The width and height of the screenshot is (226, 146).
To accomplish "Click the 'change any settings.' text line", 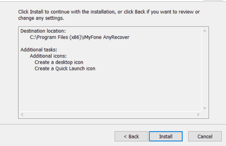I will tap(41, 18).
